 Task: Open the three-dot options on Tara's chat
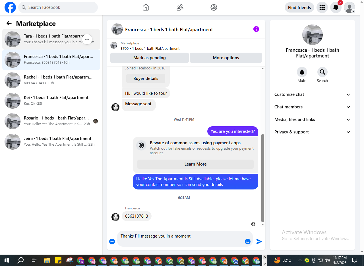click(87, 39)
